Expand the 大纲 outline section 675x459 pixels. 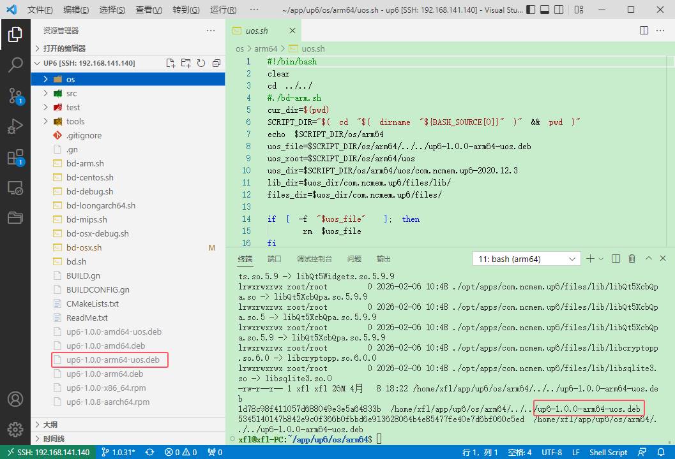click(x=50, y=425)
